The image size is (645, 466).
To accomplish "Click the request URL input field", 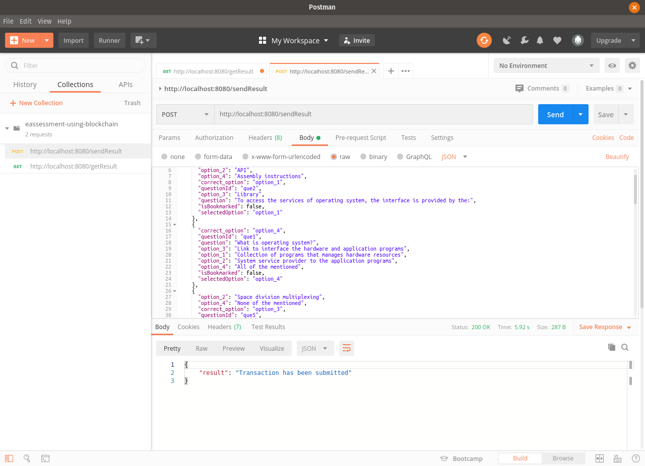I will (373, 114).
